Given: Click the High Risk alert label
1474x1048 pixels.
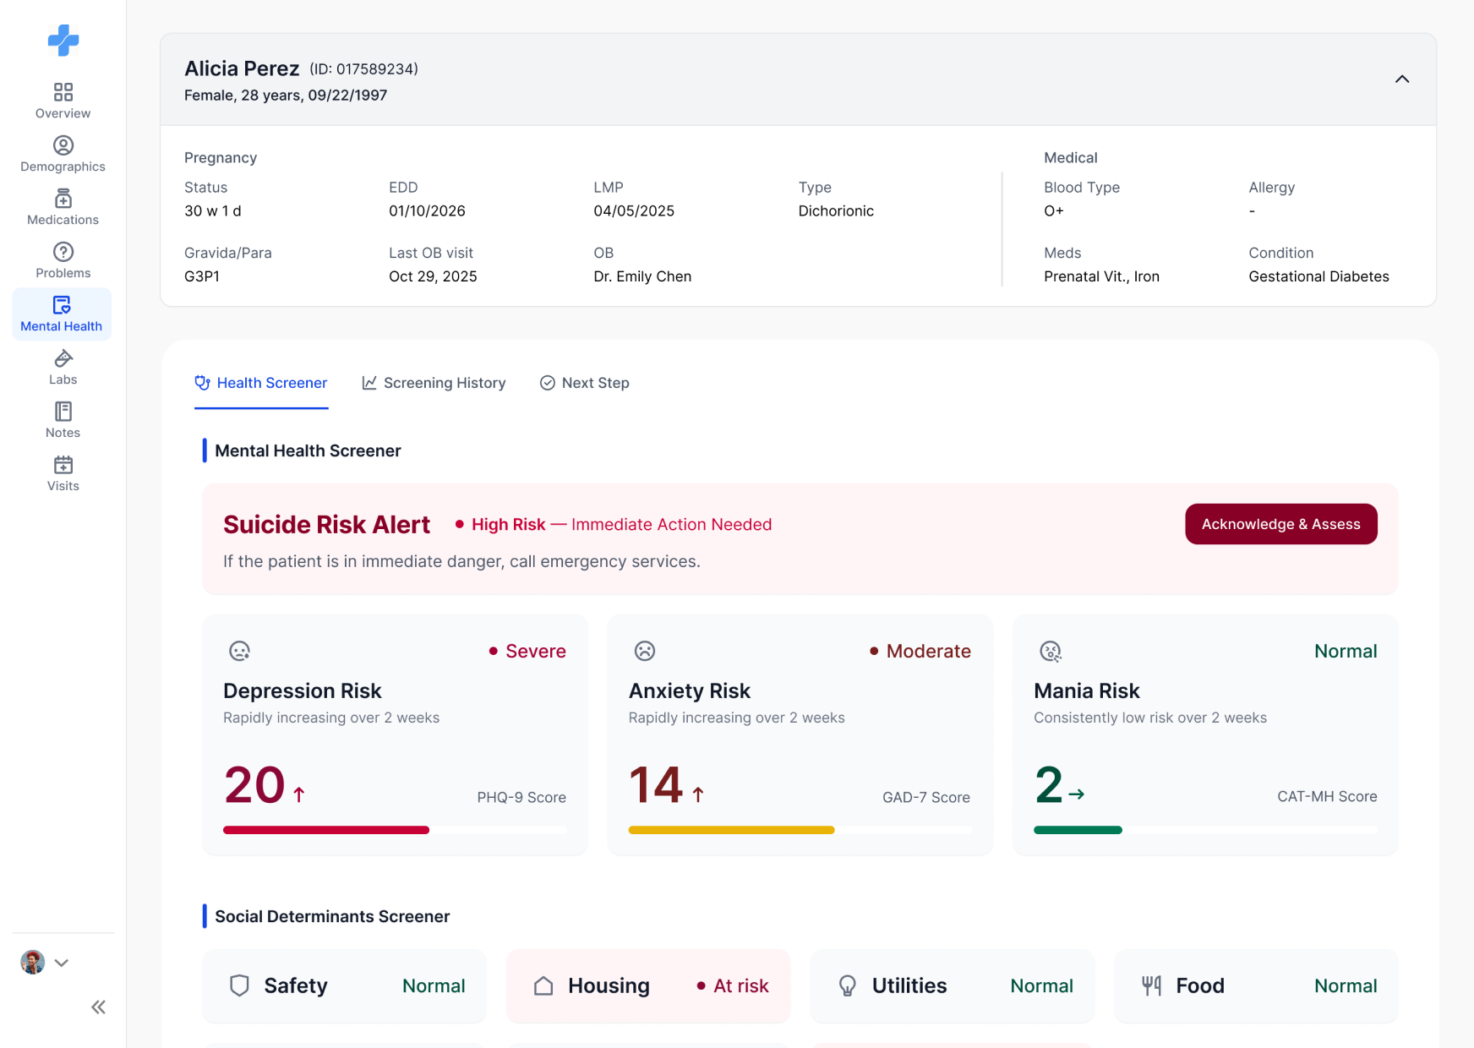Looking at the screenshot, I should tap(508, 524).
